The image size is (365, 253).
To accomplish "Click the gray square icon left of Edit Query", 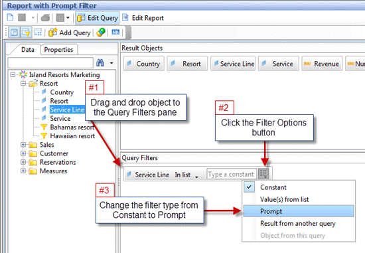I will 60,18.
